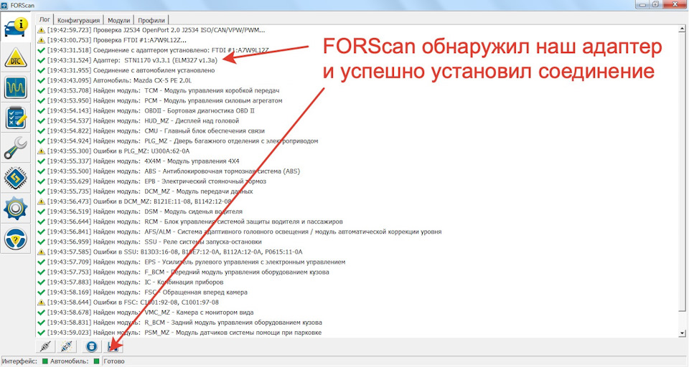Click green checkmark beside Mazda CX-5 line
The image size is (689, 367).
42,80
